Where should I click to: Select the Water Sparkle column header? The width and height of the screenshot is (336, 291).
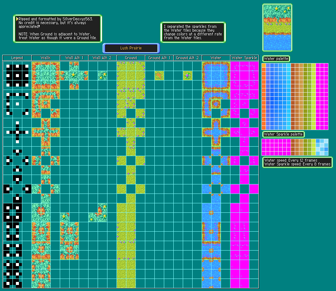[244, 58]
